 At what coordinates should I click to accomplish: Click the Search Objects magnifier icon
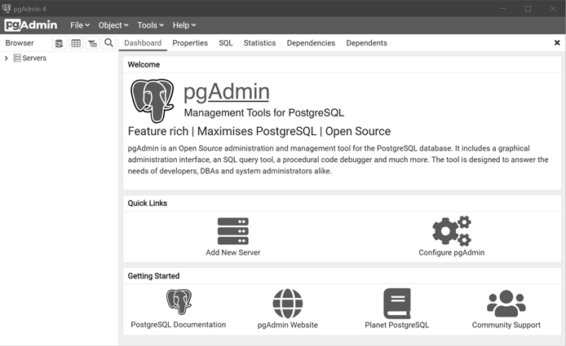tap(108, 43)
